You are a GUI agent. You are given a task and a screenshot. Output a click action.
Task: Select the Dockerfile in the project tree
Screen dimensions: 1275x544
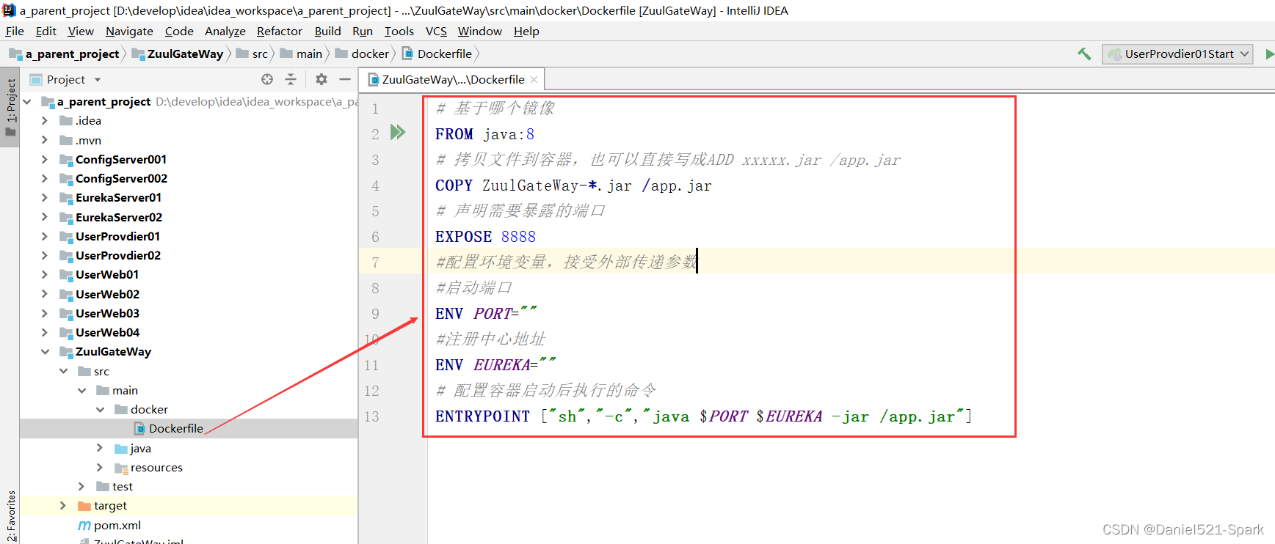point(175,428)
